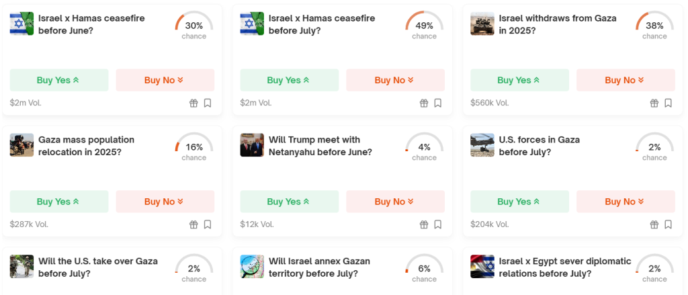The width and height of the screenshot is (688, 295).
Task: Bookmark the Gaza mass population relocation market
Action: [x=208, y=224]
